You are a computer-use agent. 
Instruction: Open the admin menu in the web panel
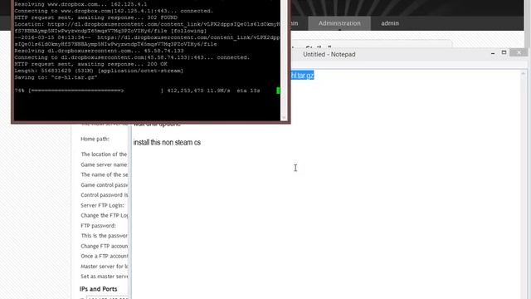[390, 23]
